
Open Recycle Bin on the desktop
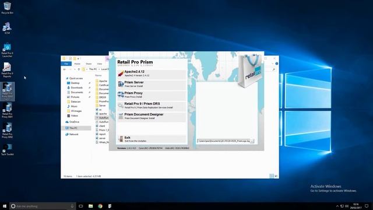7,8
